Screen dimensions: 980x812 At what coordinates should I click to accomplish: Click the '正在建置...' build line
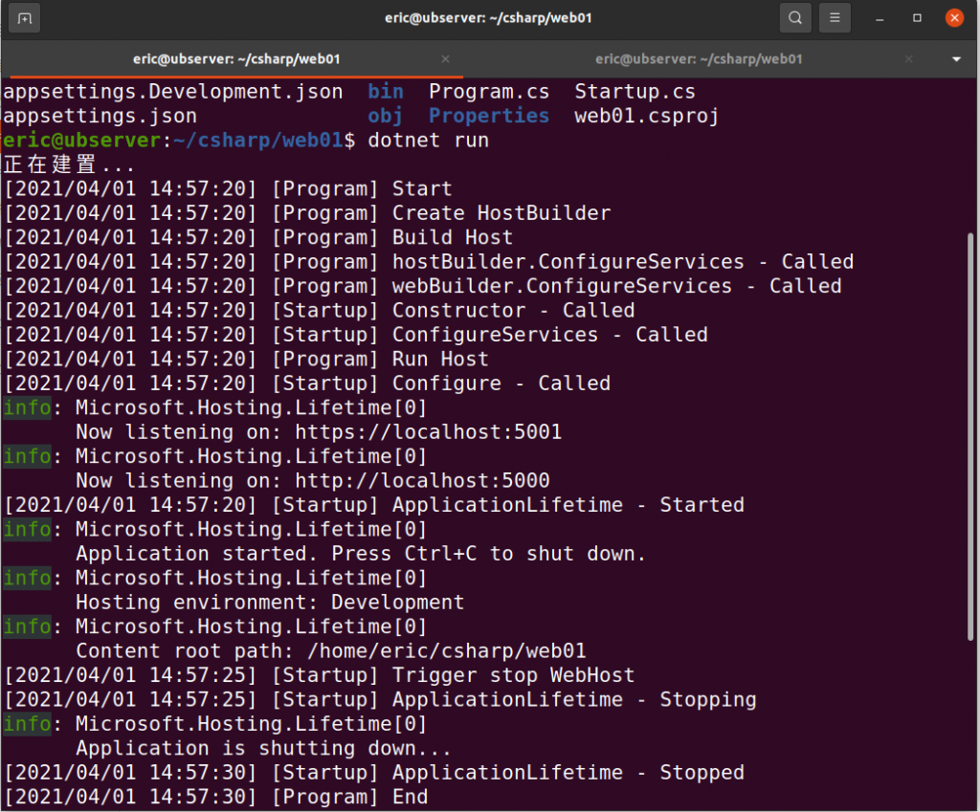pos(69,165)
